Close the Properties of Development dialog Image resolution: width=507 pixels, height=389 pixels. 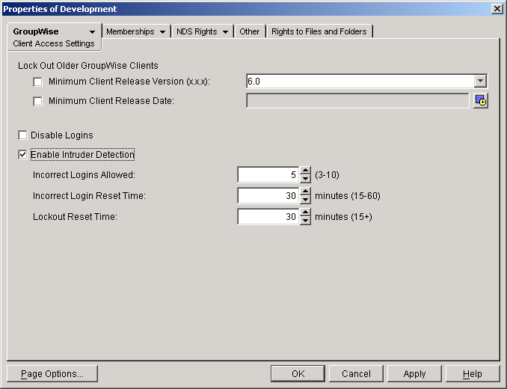tap(497, 9)
